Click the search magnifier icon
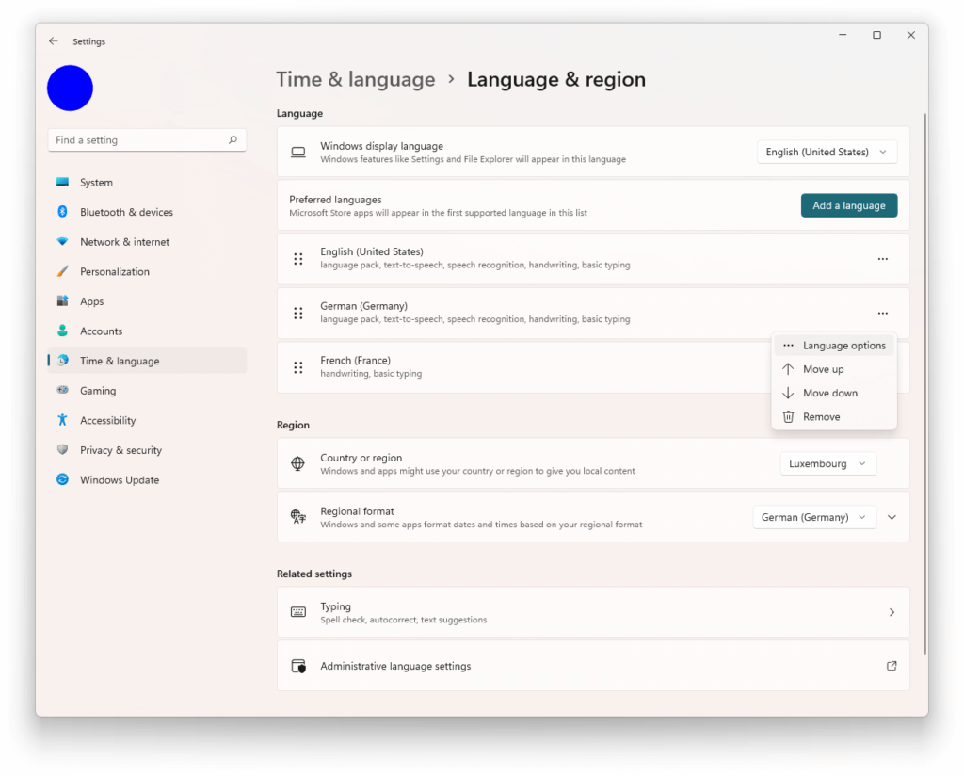The height and width of the screenshot is (776, 964). click(x=233, y=140)
